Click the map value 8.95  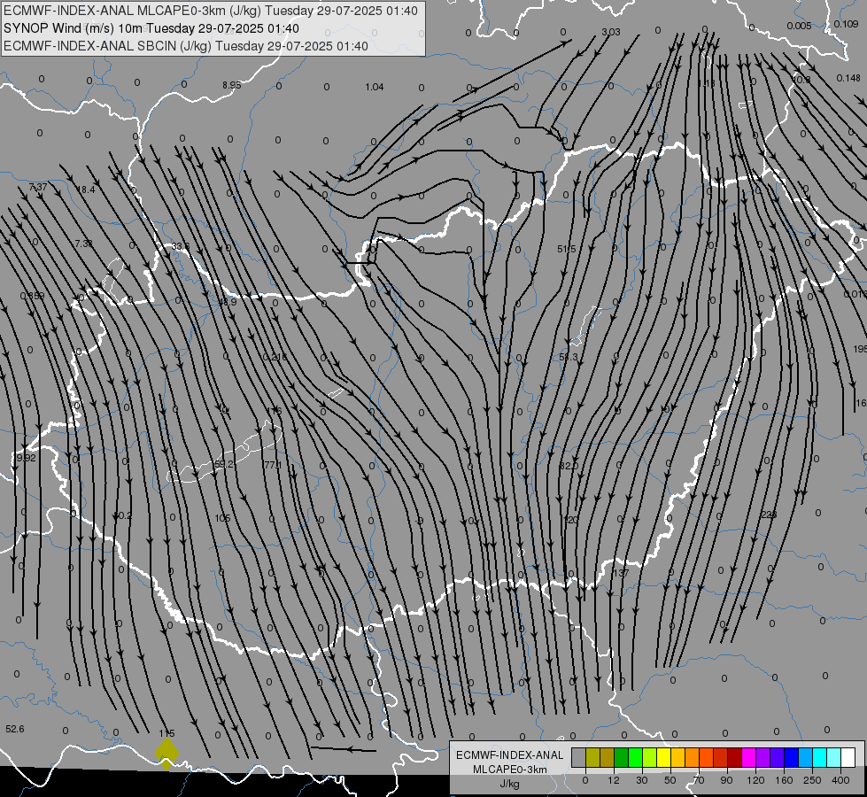[232, 85]
